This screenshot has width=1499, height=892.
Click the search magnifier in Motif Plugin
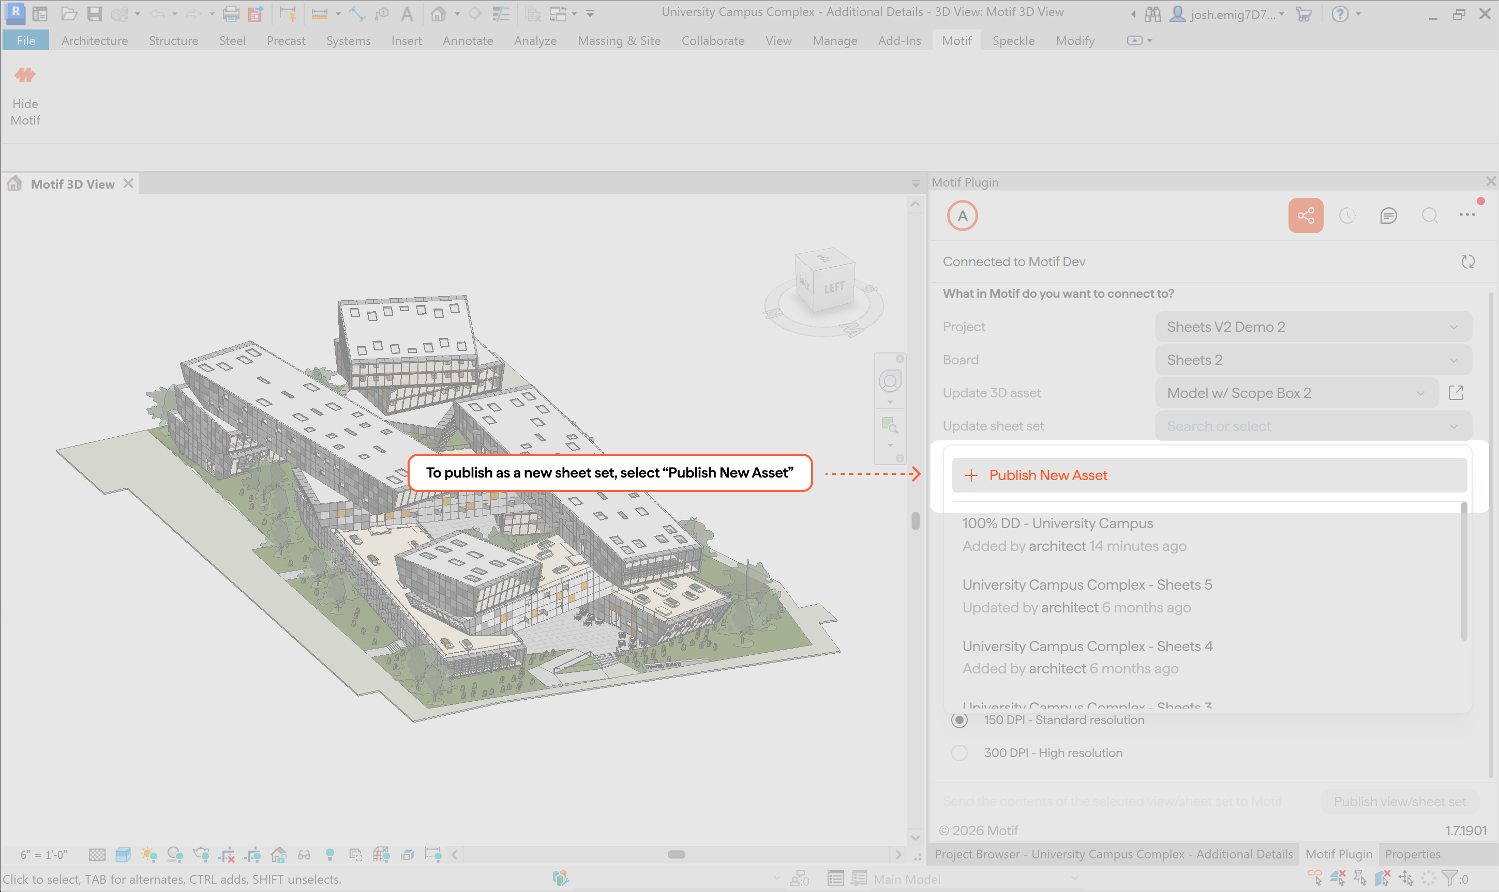click(1430, 215)
